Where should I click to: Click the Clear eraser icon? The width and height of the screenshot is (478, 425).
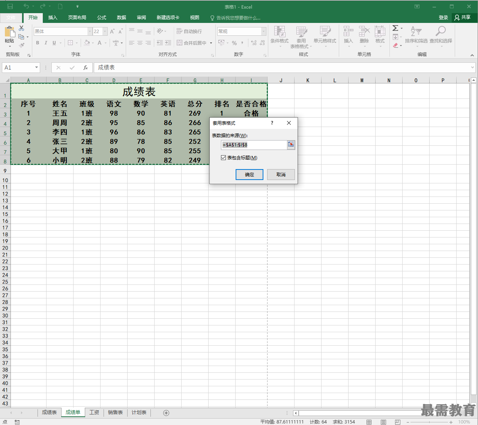point(395,45)
